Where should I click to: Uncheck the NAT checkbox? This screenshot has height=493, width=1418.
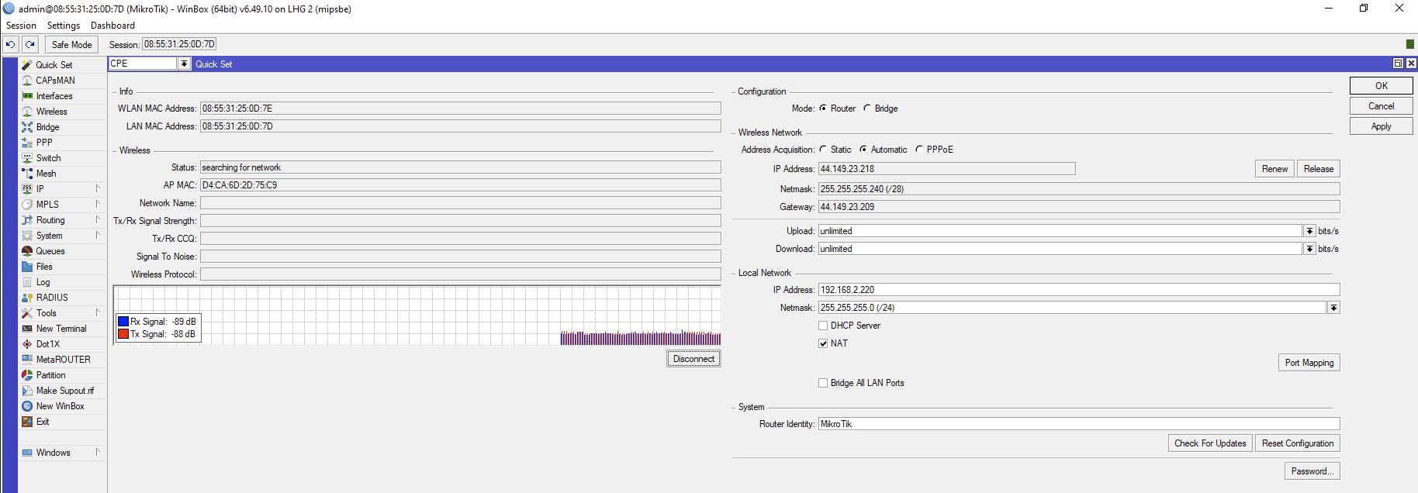(x=823, y=343)
